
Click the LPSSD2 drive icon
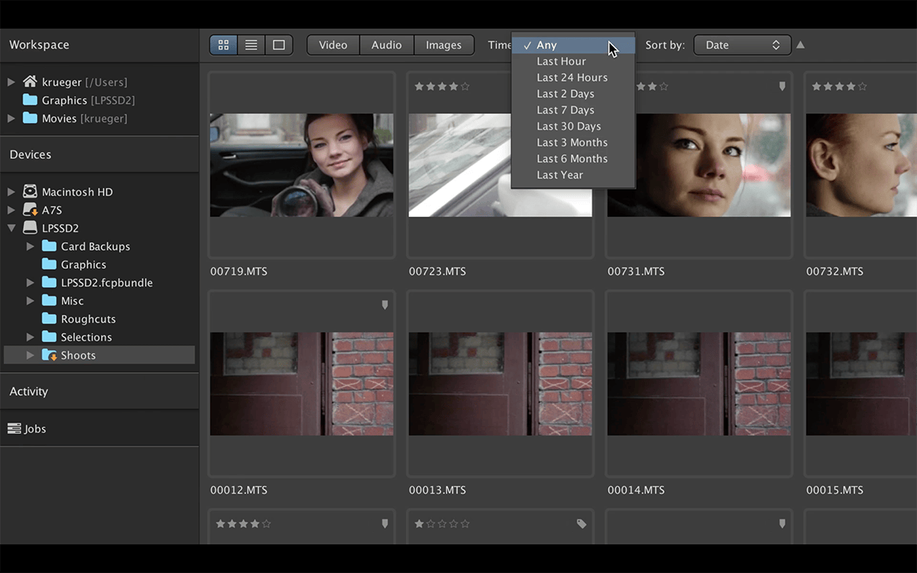coord(30,228)
